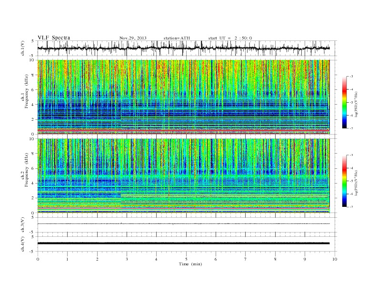The width and height of the screenshot is (377, 291).
Task: Click the color bar beside ch.2 spectrogram
Action: (344, 181)
